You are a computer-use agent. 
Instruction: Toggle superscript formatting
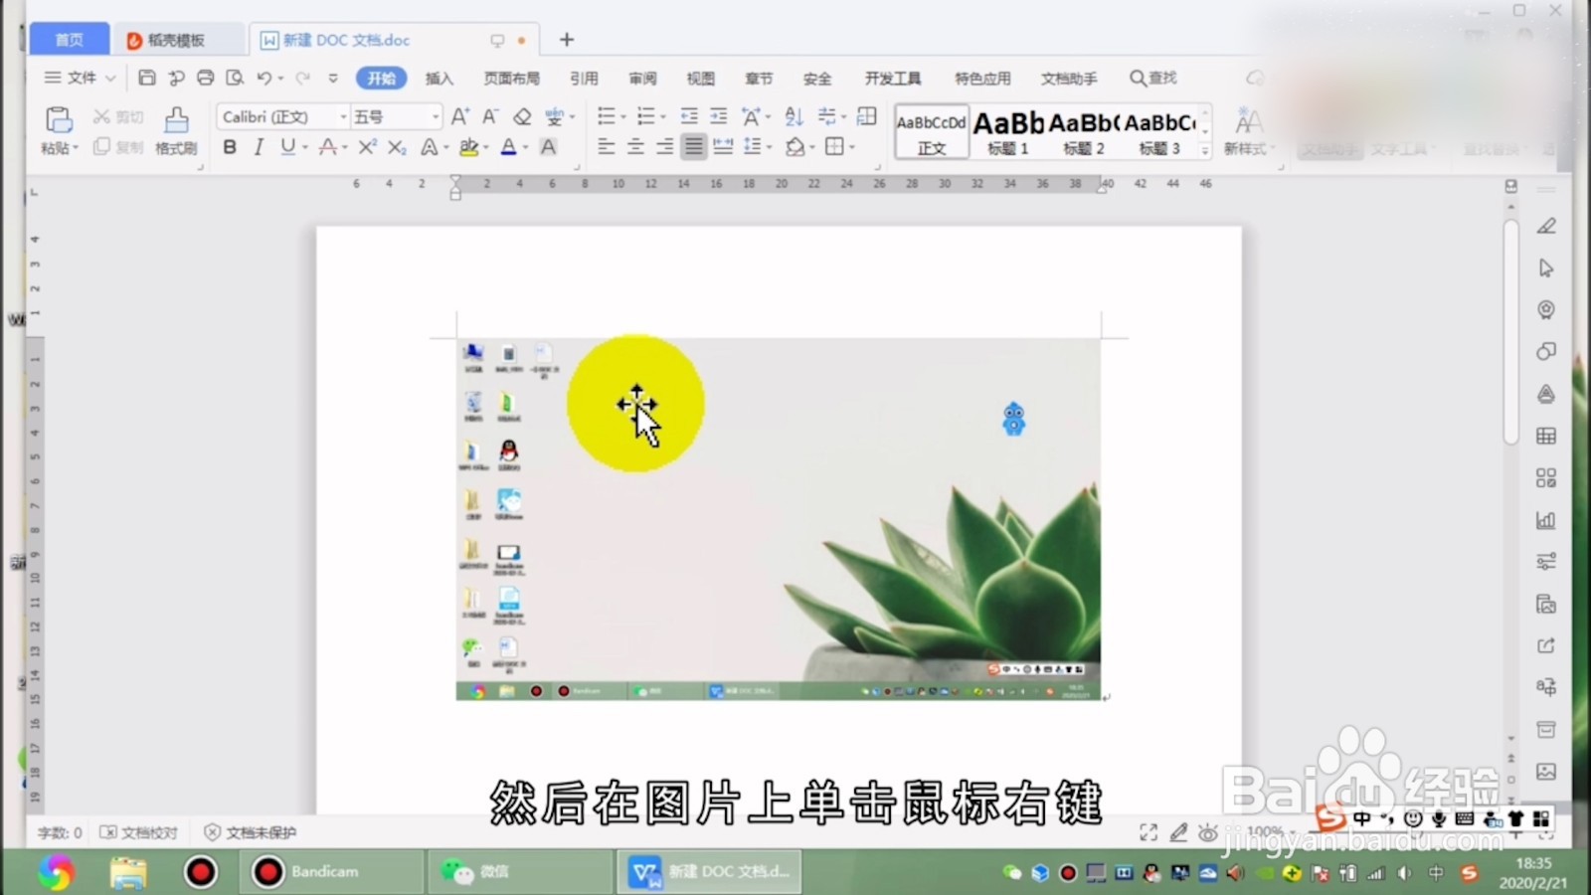[368, 147]
